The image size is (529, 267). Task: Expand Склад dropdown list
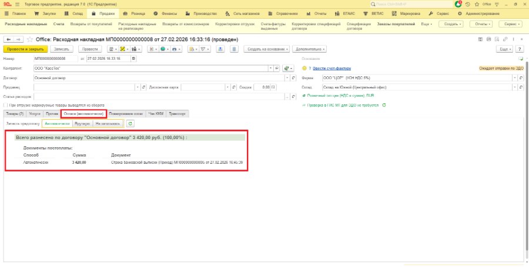[515, 87]
